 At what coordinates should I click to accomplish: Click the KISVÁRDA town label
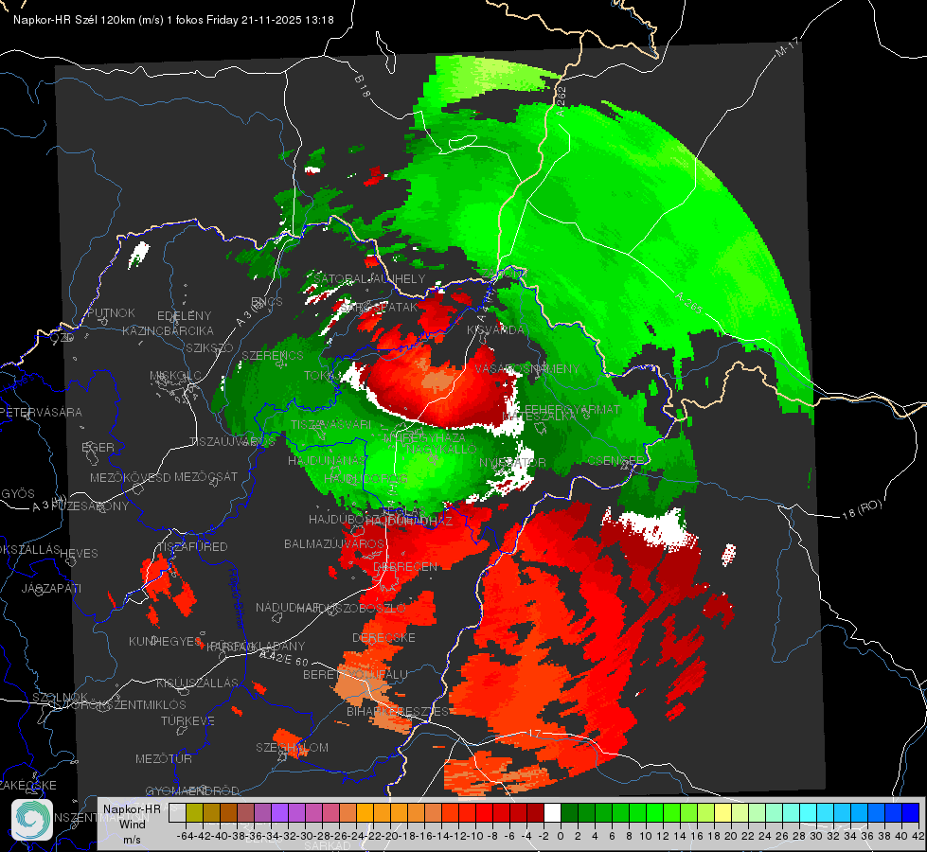495,330
